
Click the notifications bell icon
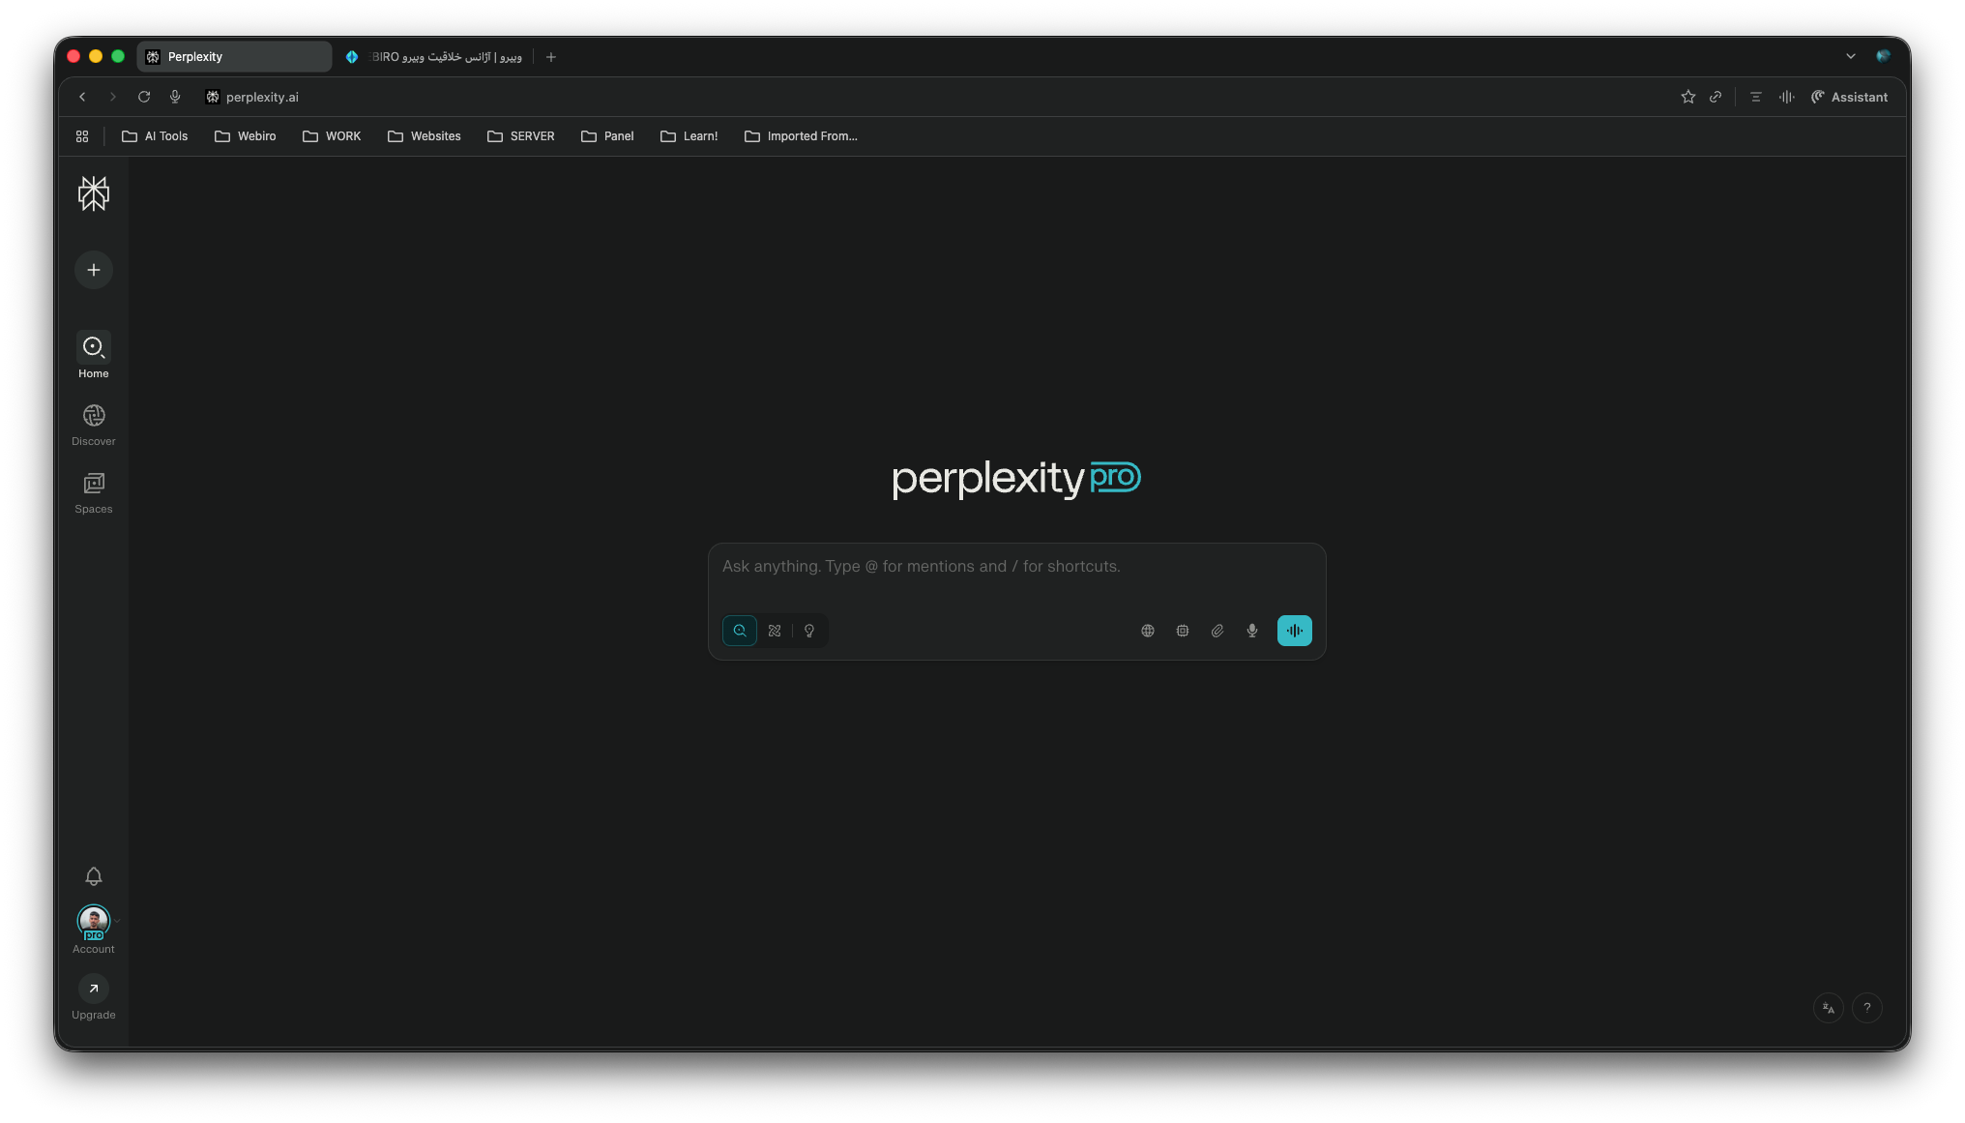[x=93, y=876]
